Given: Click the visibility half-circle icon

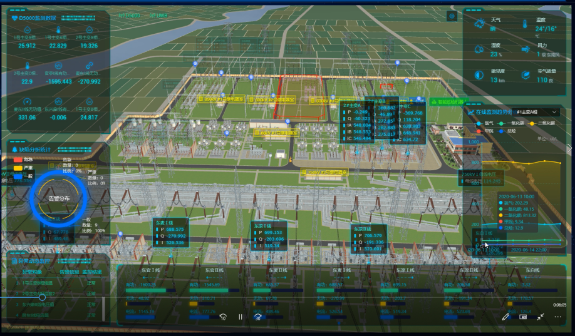Looking at the screenshot, I should click(479, 75).
